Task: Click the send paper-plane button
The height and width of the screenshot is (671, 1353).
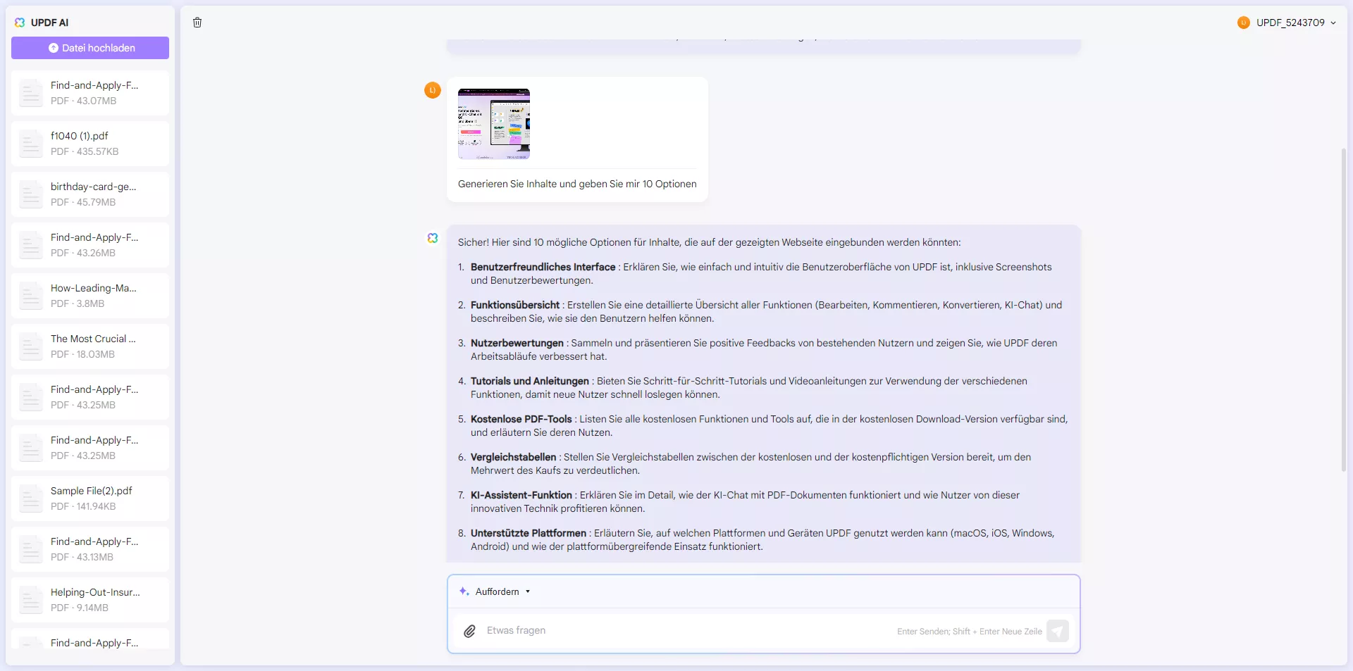Action: pyautogui.click(x=1057, y=631)
